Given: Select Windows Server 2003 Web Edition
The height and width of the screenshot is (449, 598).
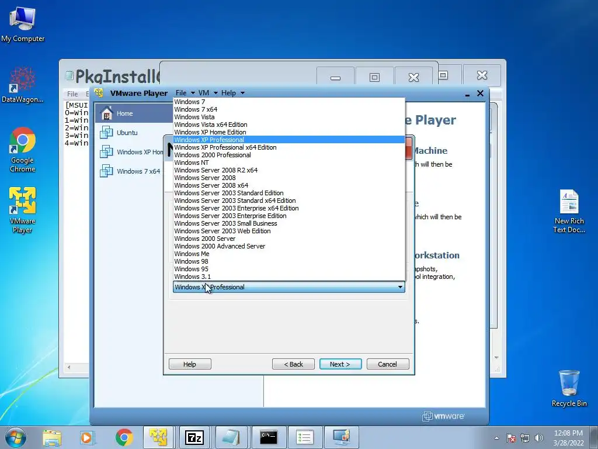Looking at the screenshot, I should click(x=288, y=232).
